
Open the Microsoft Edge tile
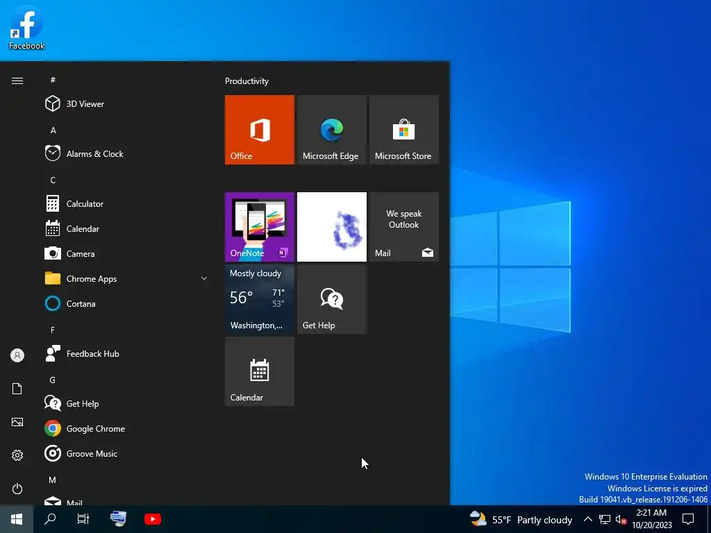[331, 130]
